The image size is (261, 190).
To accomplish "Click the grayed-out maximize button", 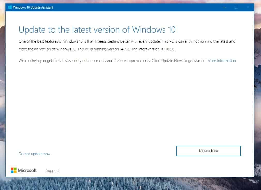I will [236, 7].
